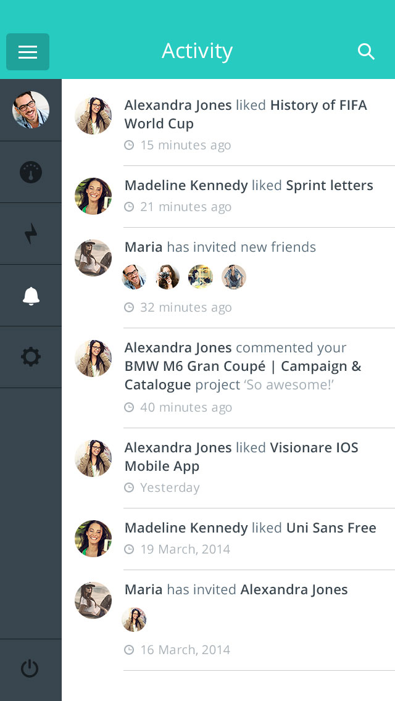Screen dimensions: 395x701
Task: Tap Maria's avatar on new friends entry
Action: point(93,258)
